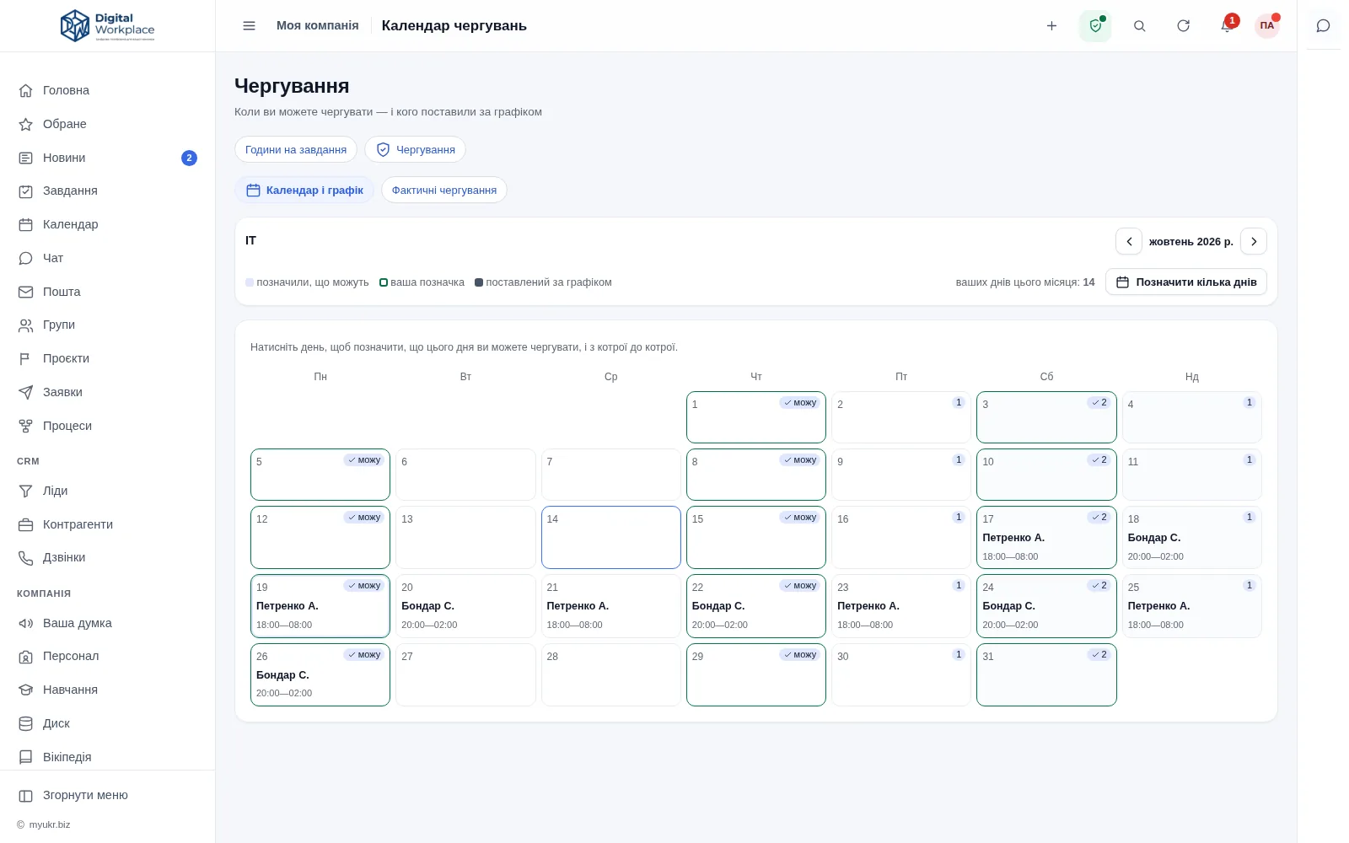Open notifications bell icon

(x=1227, y=26)
